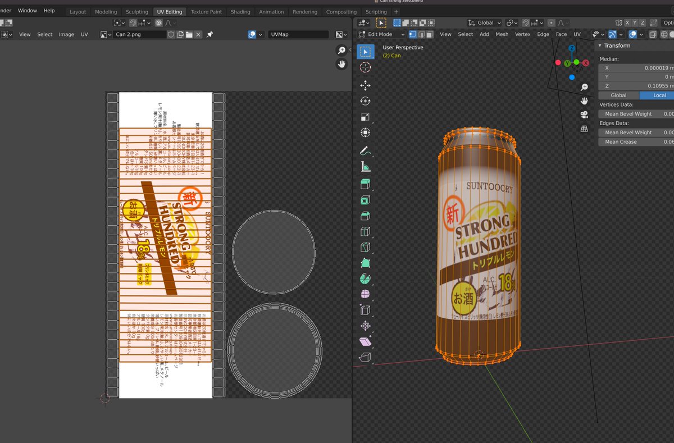
Task: Toggle pin image in UV editor
Action: [210, 34]
